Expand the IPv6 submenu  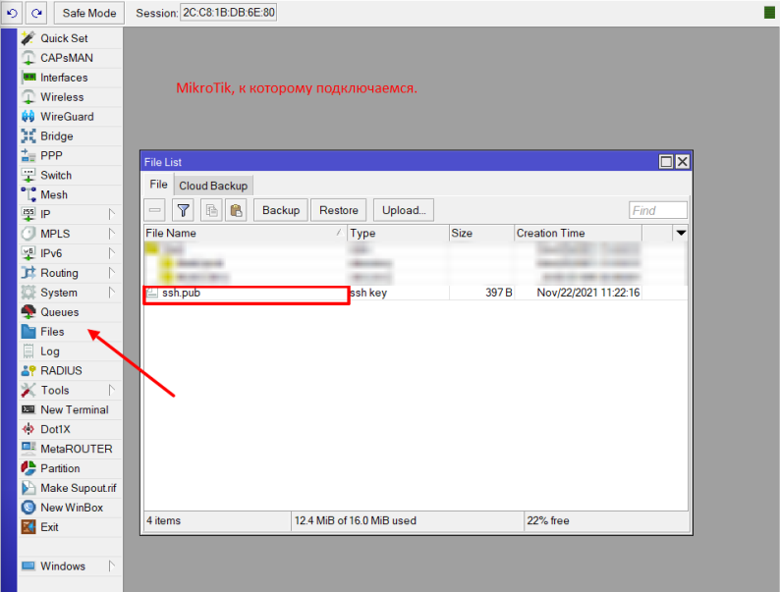70,253
